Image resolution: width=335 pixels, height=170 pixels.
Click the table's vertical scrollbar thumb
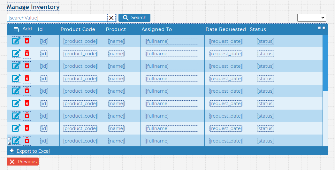pos(325,63)
